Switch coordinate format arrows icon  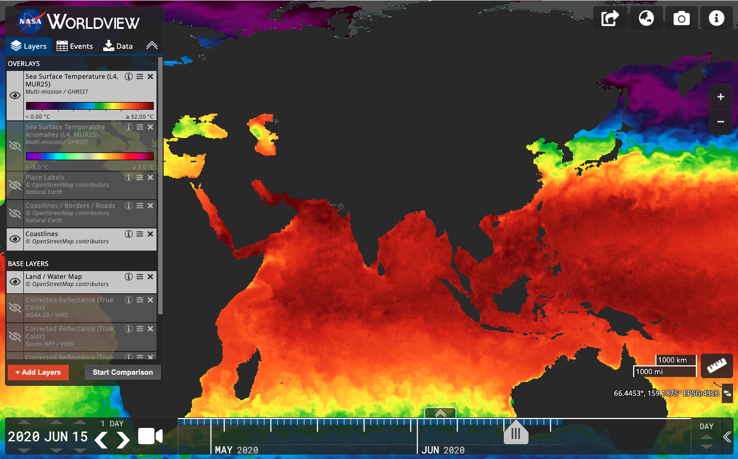point(727,393)
